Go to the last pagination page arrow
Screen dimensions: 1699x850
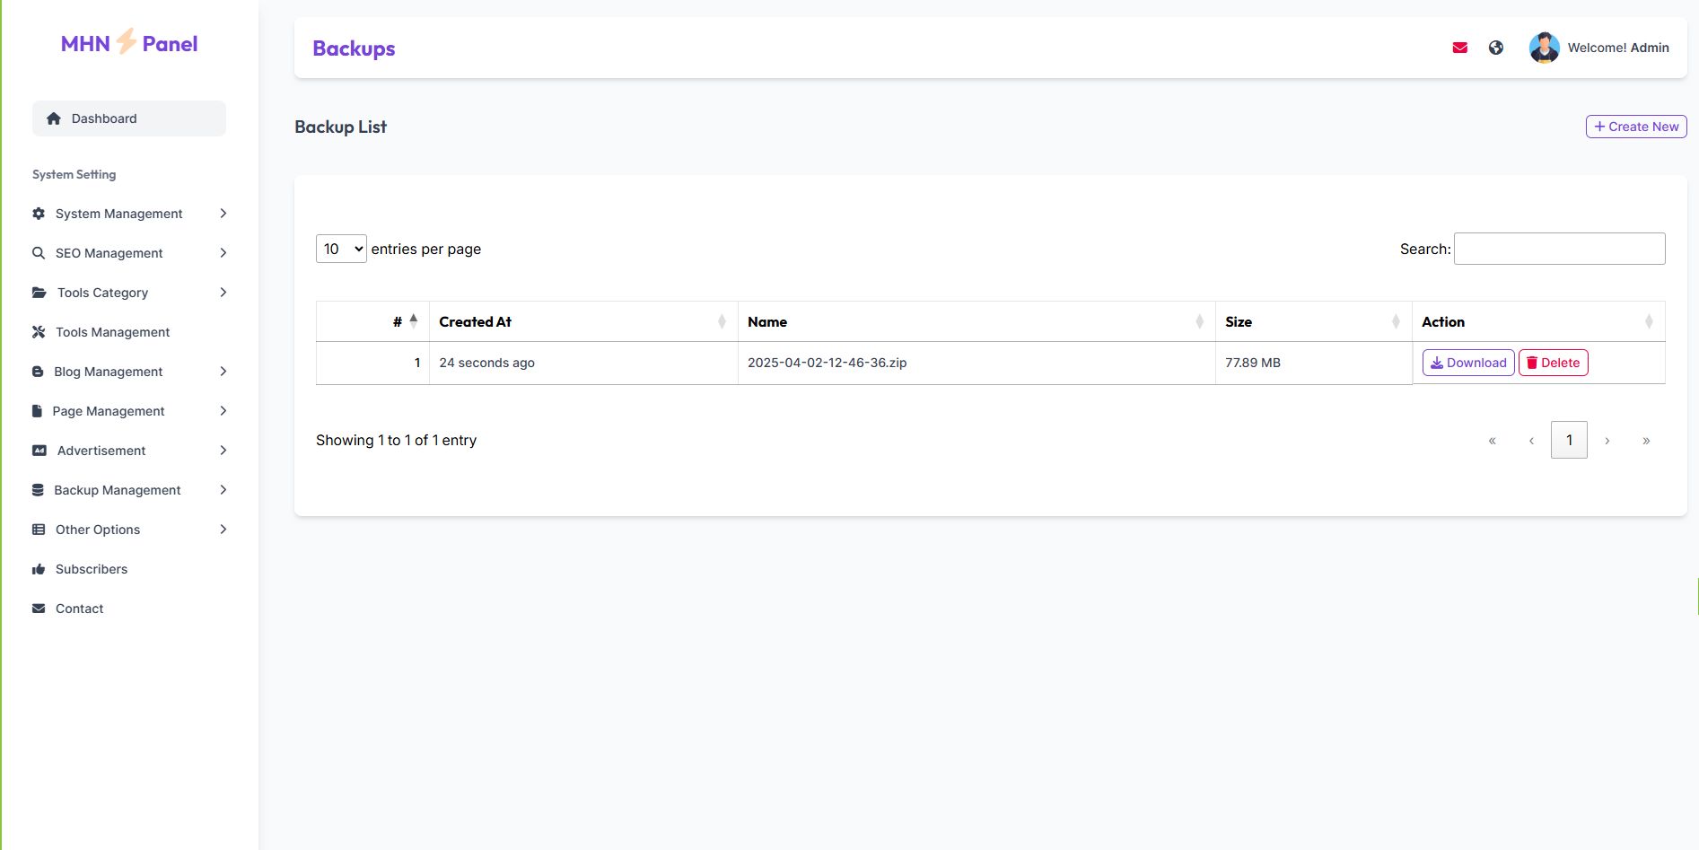tap(1646, 440)
